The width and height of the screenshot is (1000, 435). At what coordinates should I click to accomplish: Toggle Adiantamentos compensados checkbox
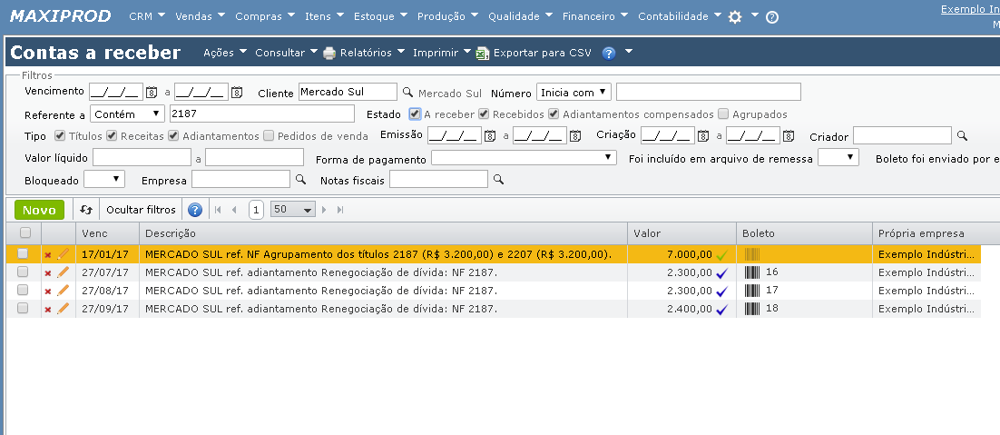coord(554,114)
